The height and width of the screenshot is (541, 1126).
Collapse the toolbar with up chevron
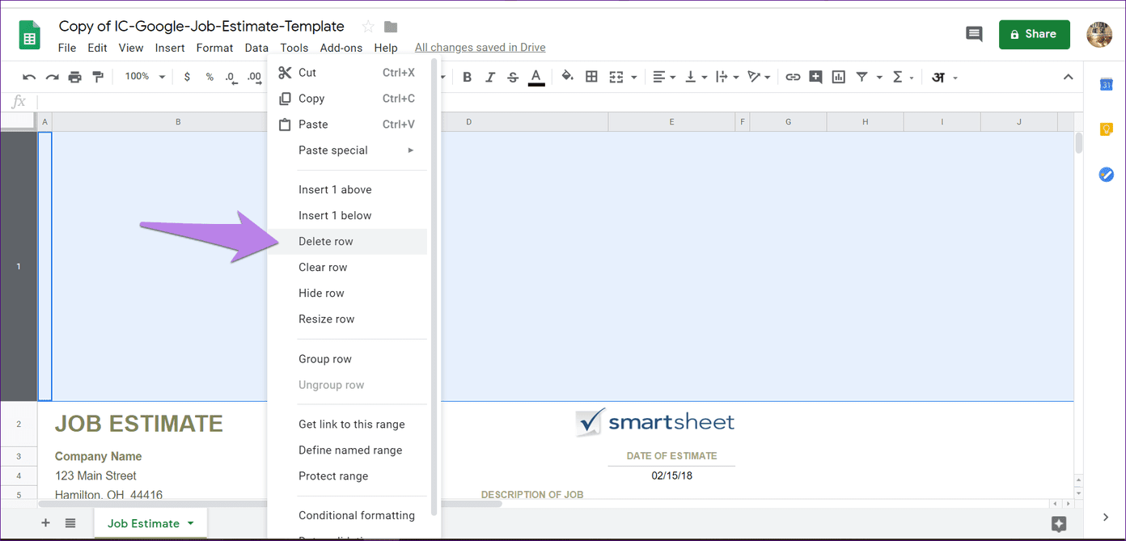pos(1068,77)
